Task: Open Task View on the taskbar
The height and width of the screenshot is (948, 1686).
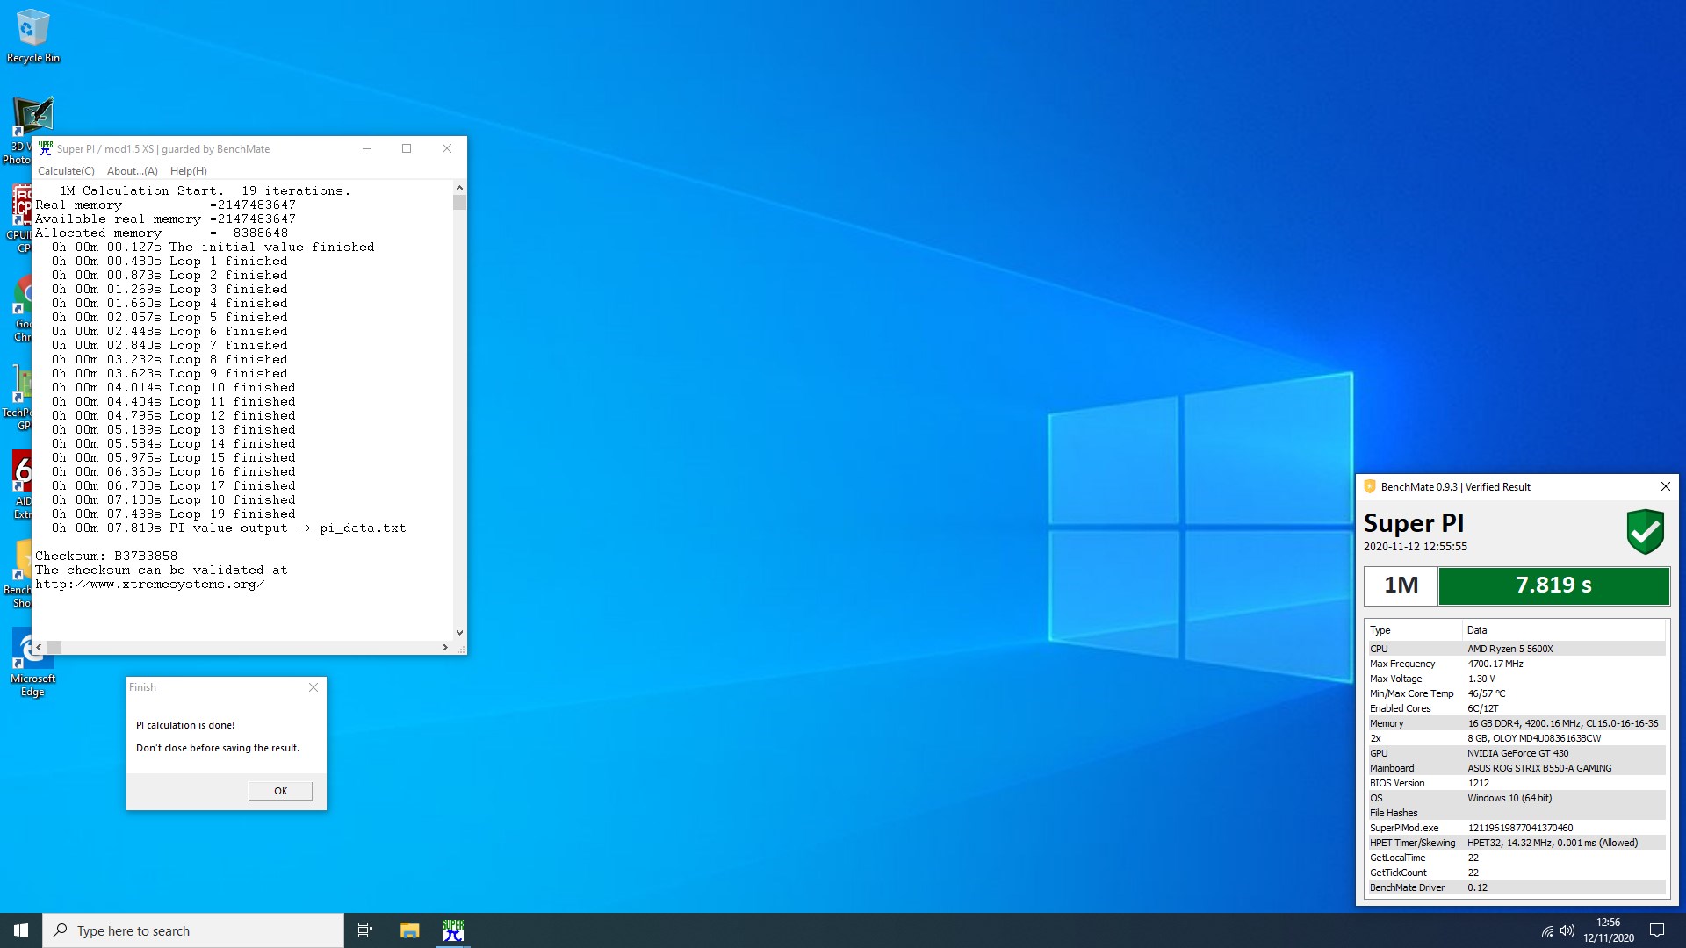Action: click(365, 930)
